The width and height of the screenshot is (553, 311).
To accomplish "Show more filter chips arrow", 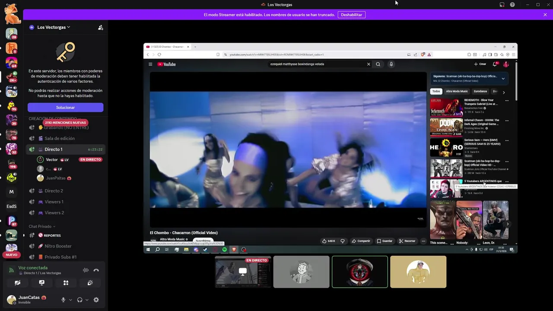I will [x=504, y=92].
